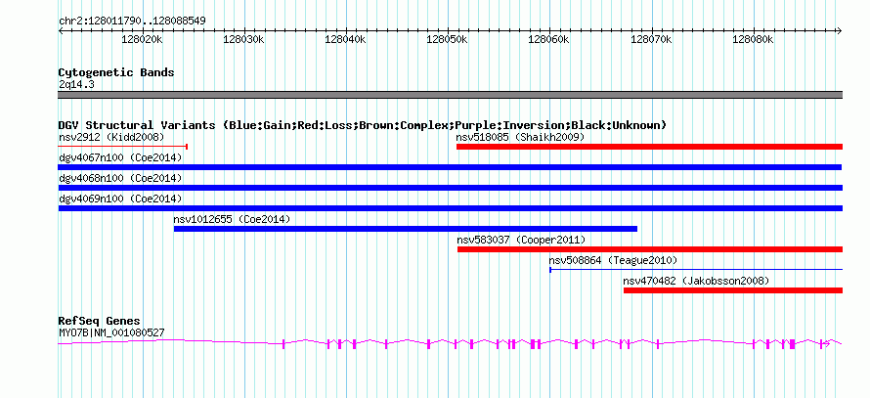Viewport: 870px width, 398px height.
Task: Click the RefSeq Genes track title
Action: tap(100, 322)
